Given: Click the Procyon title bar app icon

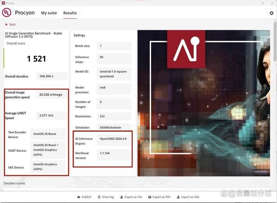Looking at the screenshot, I should pos(3,3).
